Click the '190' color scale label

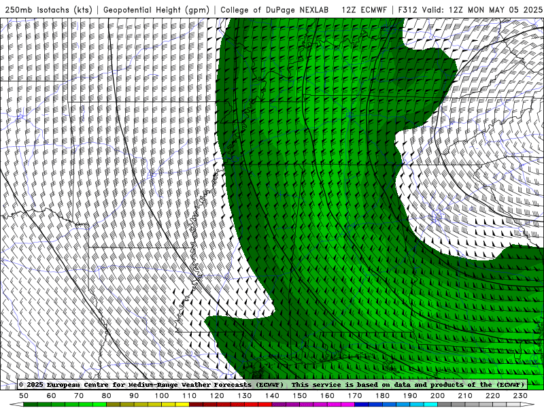coord(410,396)
